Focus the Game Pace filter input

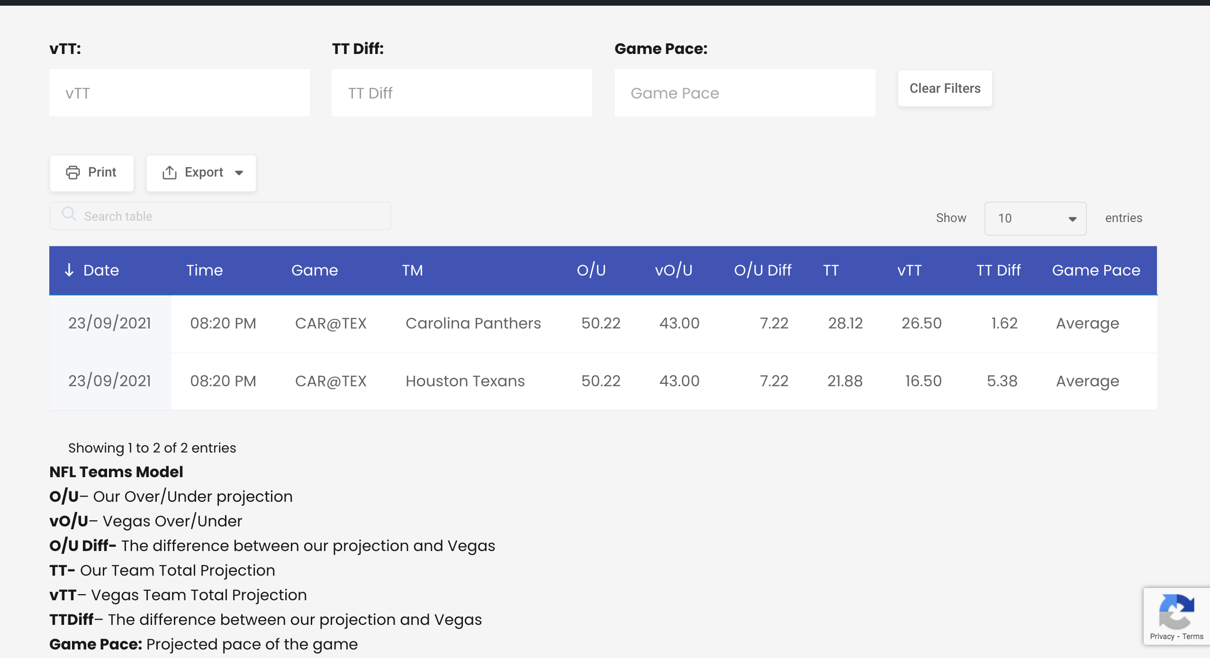pos(745,93)
